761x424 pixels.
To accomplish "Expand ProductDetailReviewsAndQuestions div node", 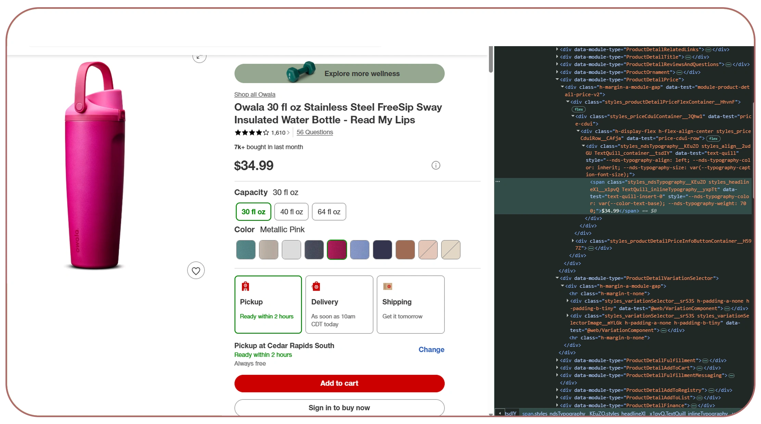I will [x=557, y=64].
